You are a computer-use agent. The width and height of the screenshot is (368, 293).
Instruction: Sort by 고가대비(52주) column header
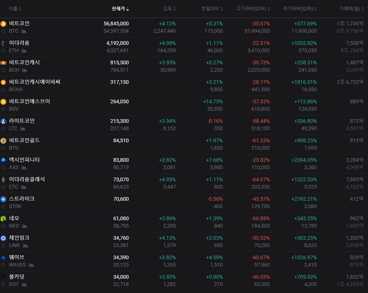pos(253,9)
